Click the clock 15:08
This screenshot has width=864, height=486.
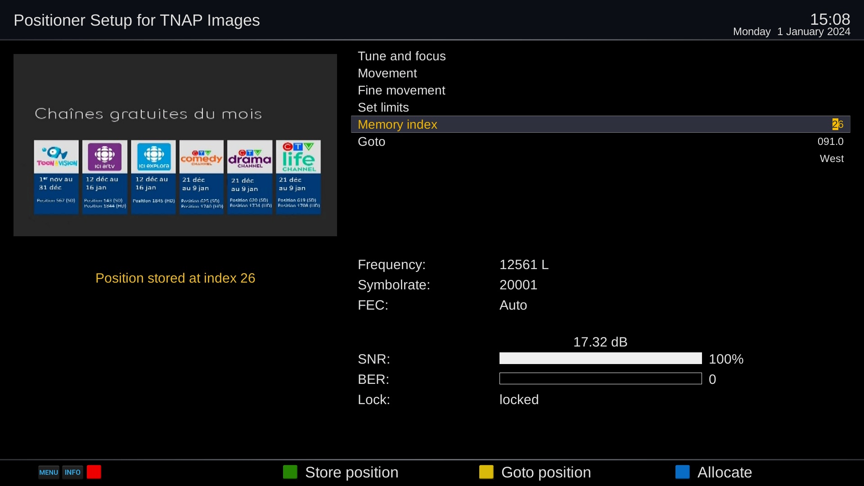click(830, 19)
